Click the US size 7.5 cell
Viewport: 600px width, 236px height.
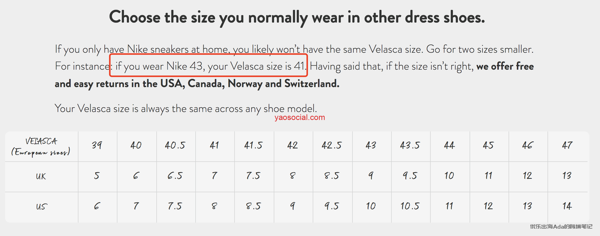pyautogui.click(x=175, y=206)
